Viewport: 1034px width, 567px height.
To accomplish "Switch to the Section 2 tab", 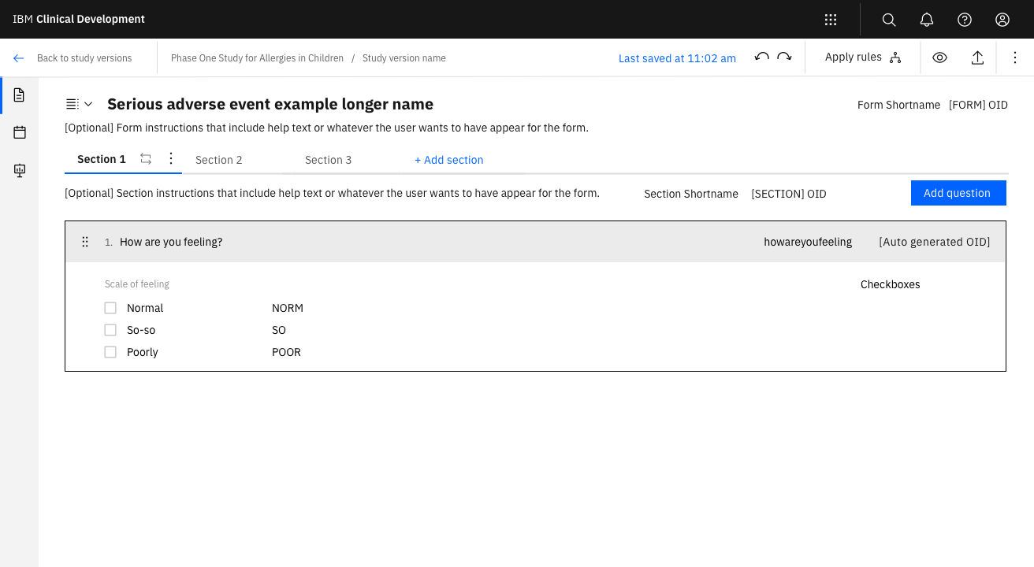I will [219, 160].
